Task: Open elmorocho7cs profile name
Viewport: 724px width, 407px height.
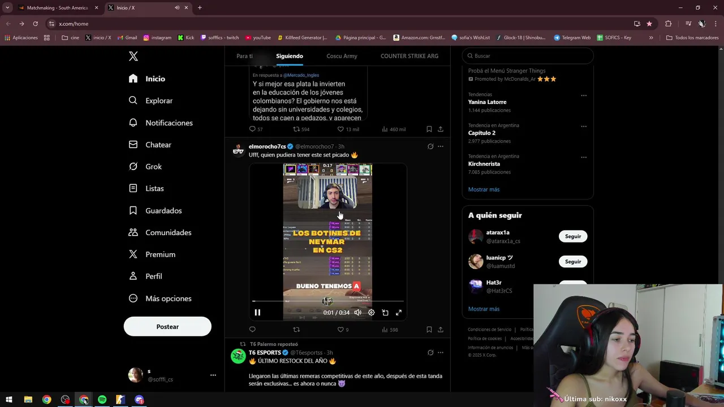Action: [267, 146]
